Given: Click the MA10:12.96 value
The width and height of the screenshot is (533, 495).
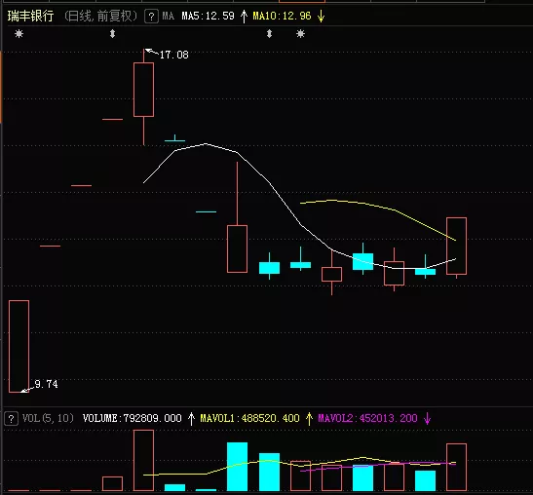Looking at the screenshot, I should [x=282, y=16].
